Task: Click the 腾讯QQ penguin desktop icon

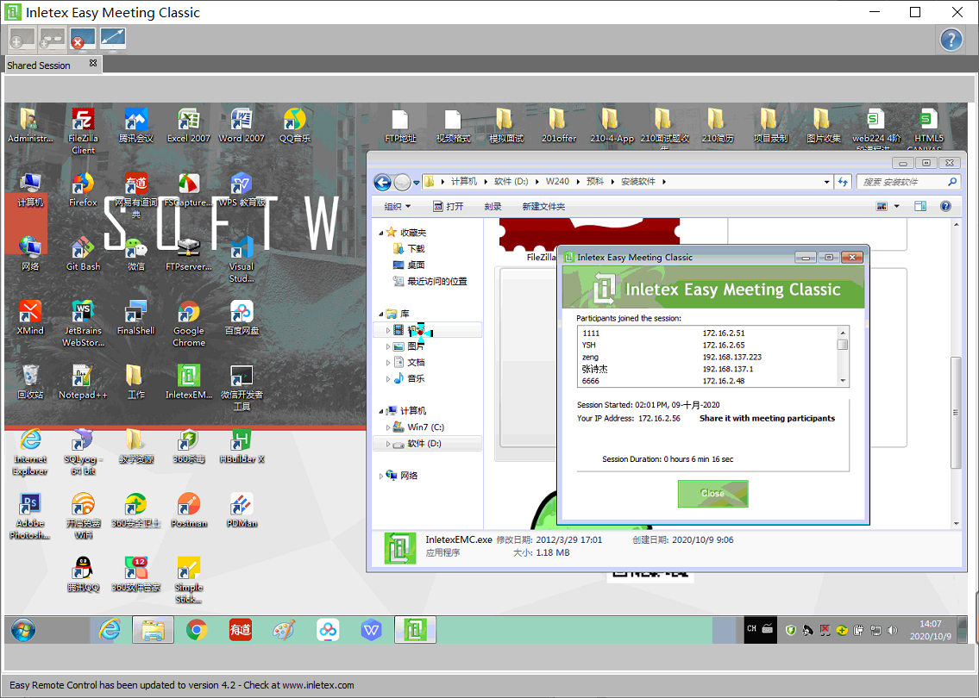Action: (83, 575)
